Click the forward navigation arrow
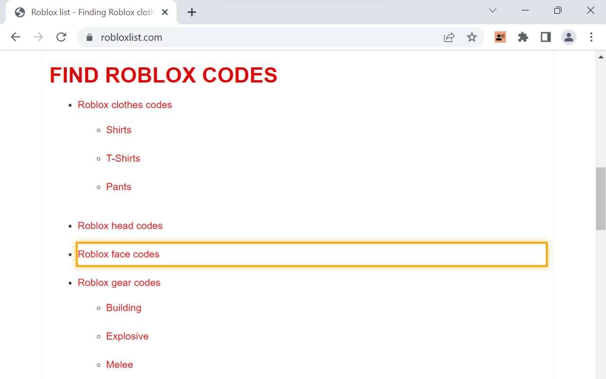The image size is (606, 379). [x=38, y=37]
